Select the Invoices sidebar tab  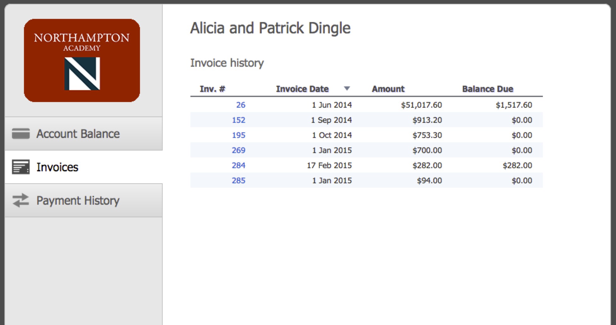tap(57, 167)
